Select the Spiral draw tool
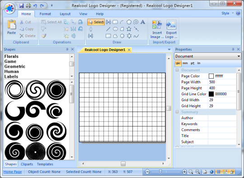The image size is (244, 178). pos(136,22)
